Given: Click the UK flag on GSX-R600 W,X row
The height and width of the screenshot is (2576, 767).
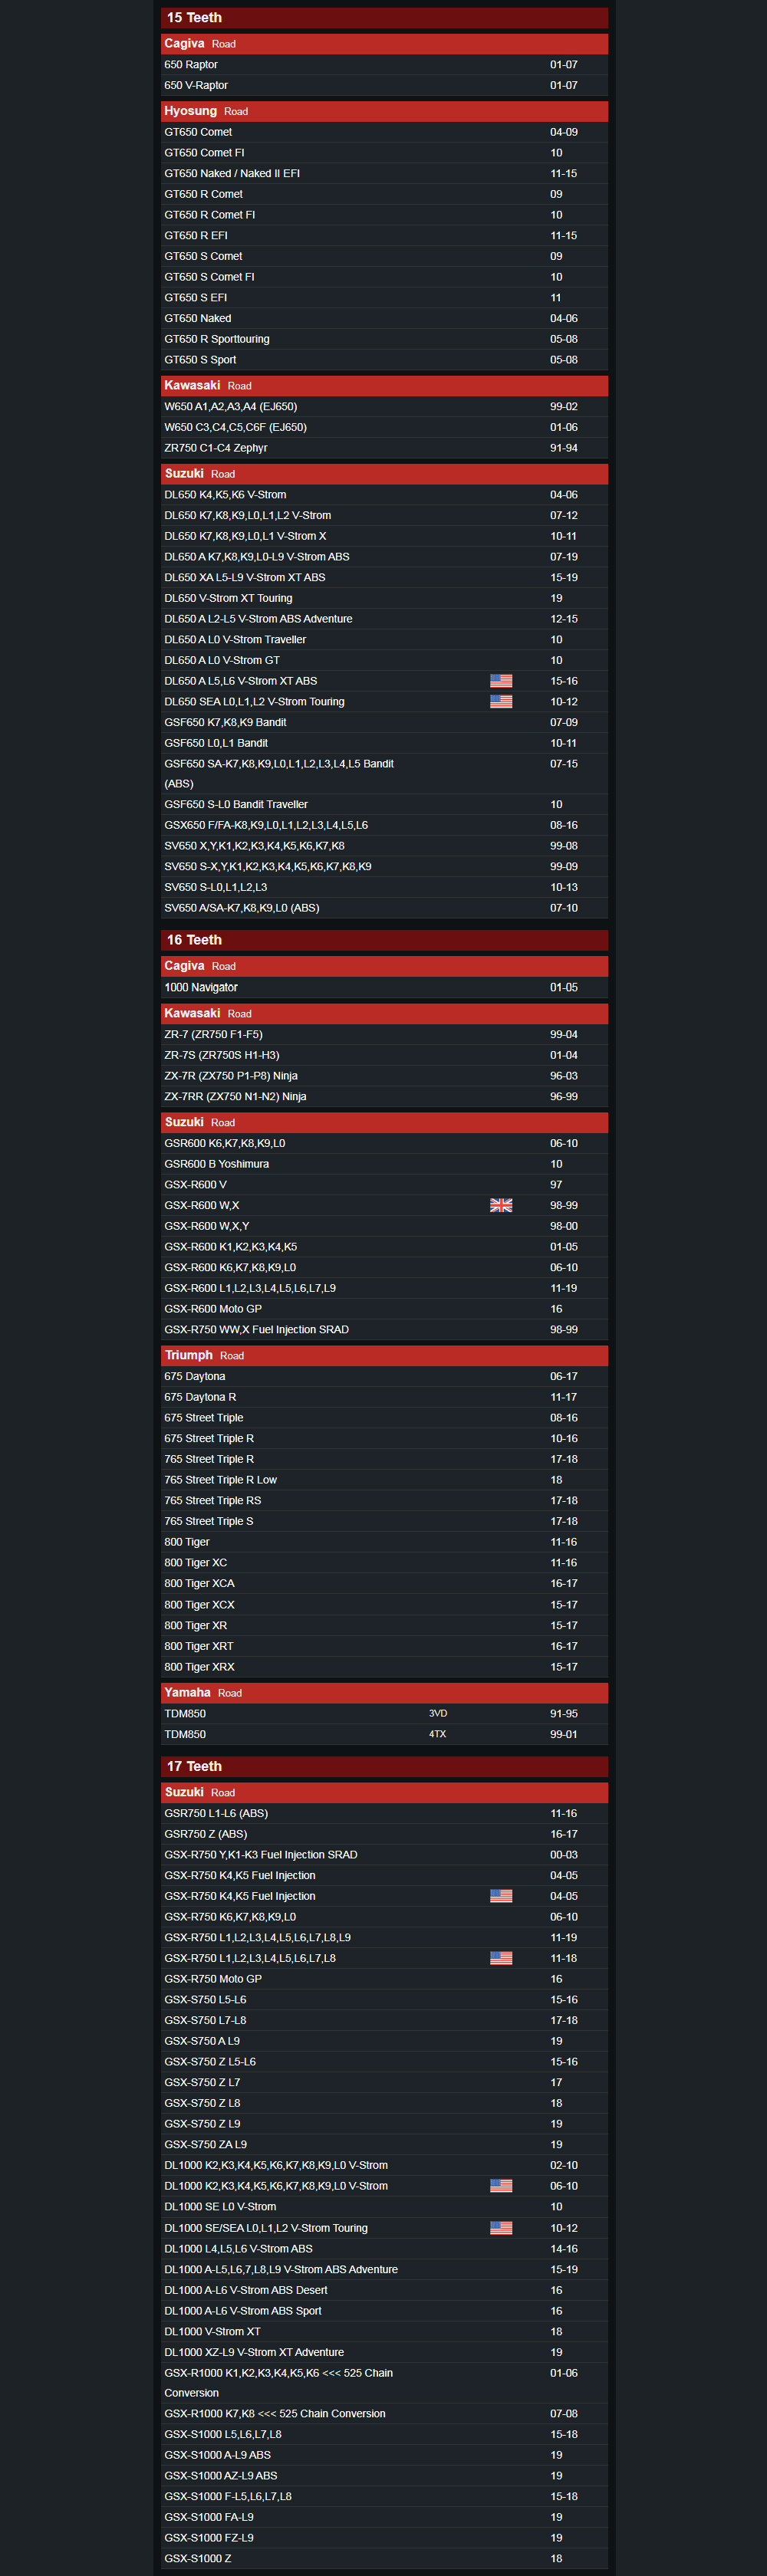Looking at the screenshot, I should tap(501, 1206).
